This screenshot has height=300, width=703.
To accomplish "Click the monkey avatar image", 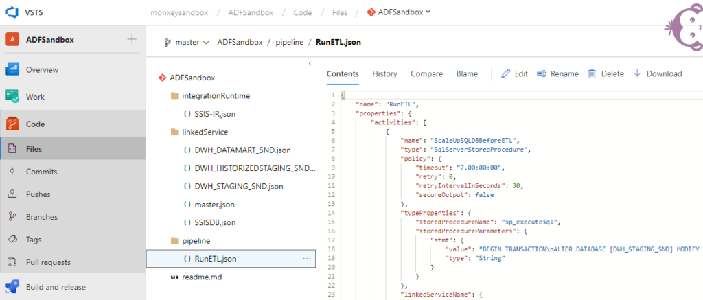I will [x=684, y=27].
